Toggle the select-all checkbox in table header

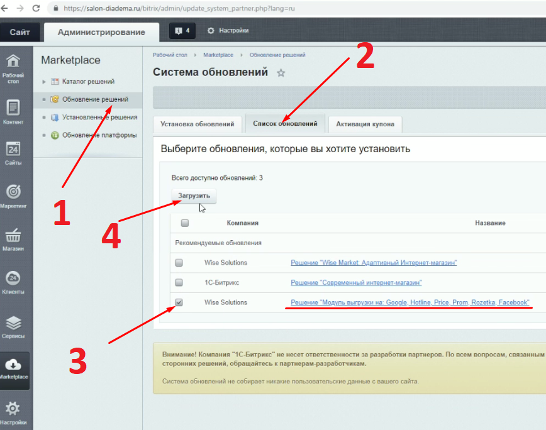pyautogui.click(x=185, y=223)
